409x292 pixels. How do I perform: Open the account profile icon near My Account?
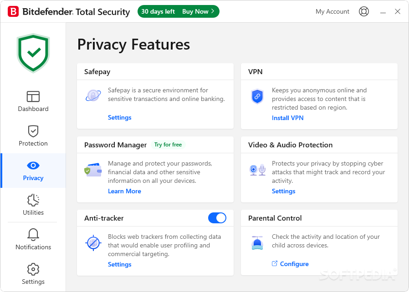coord(364,11)
